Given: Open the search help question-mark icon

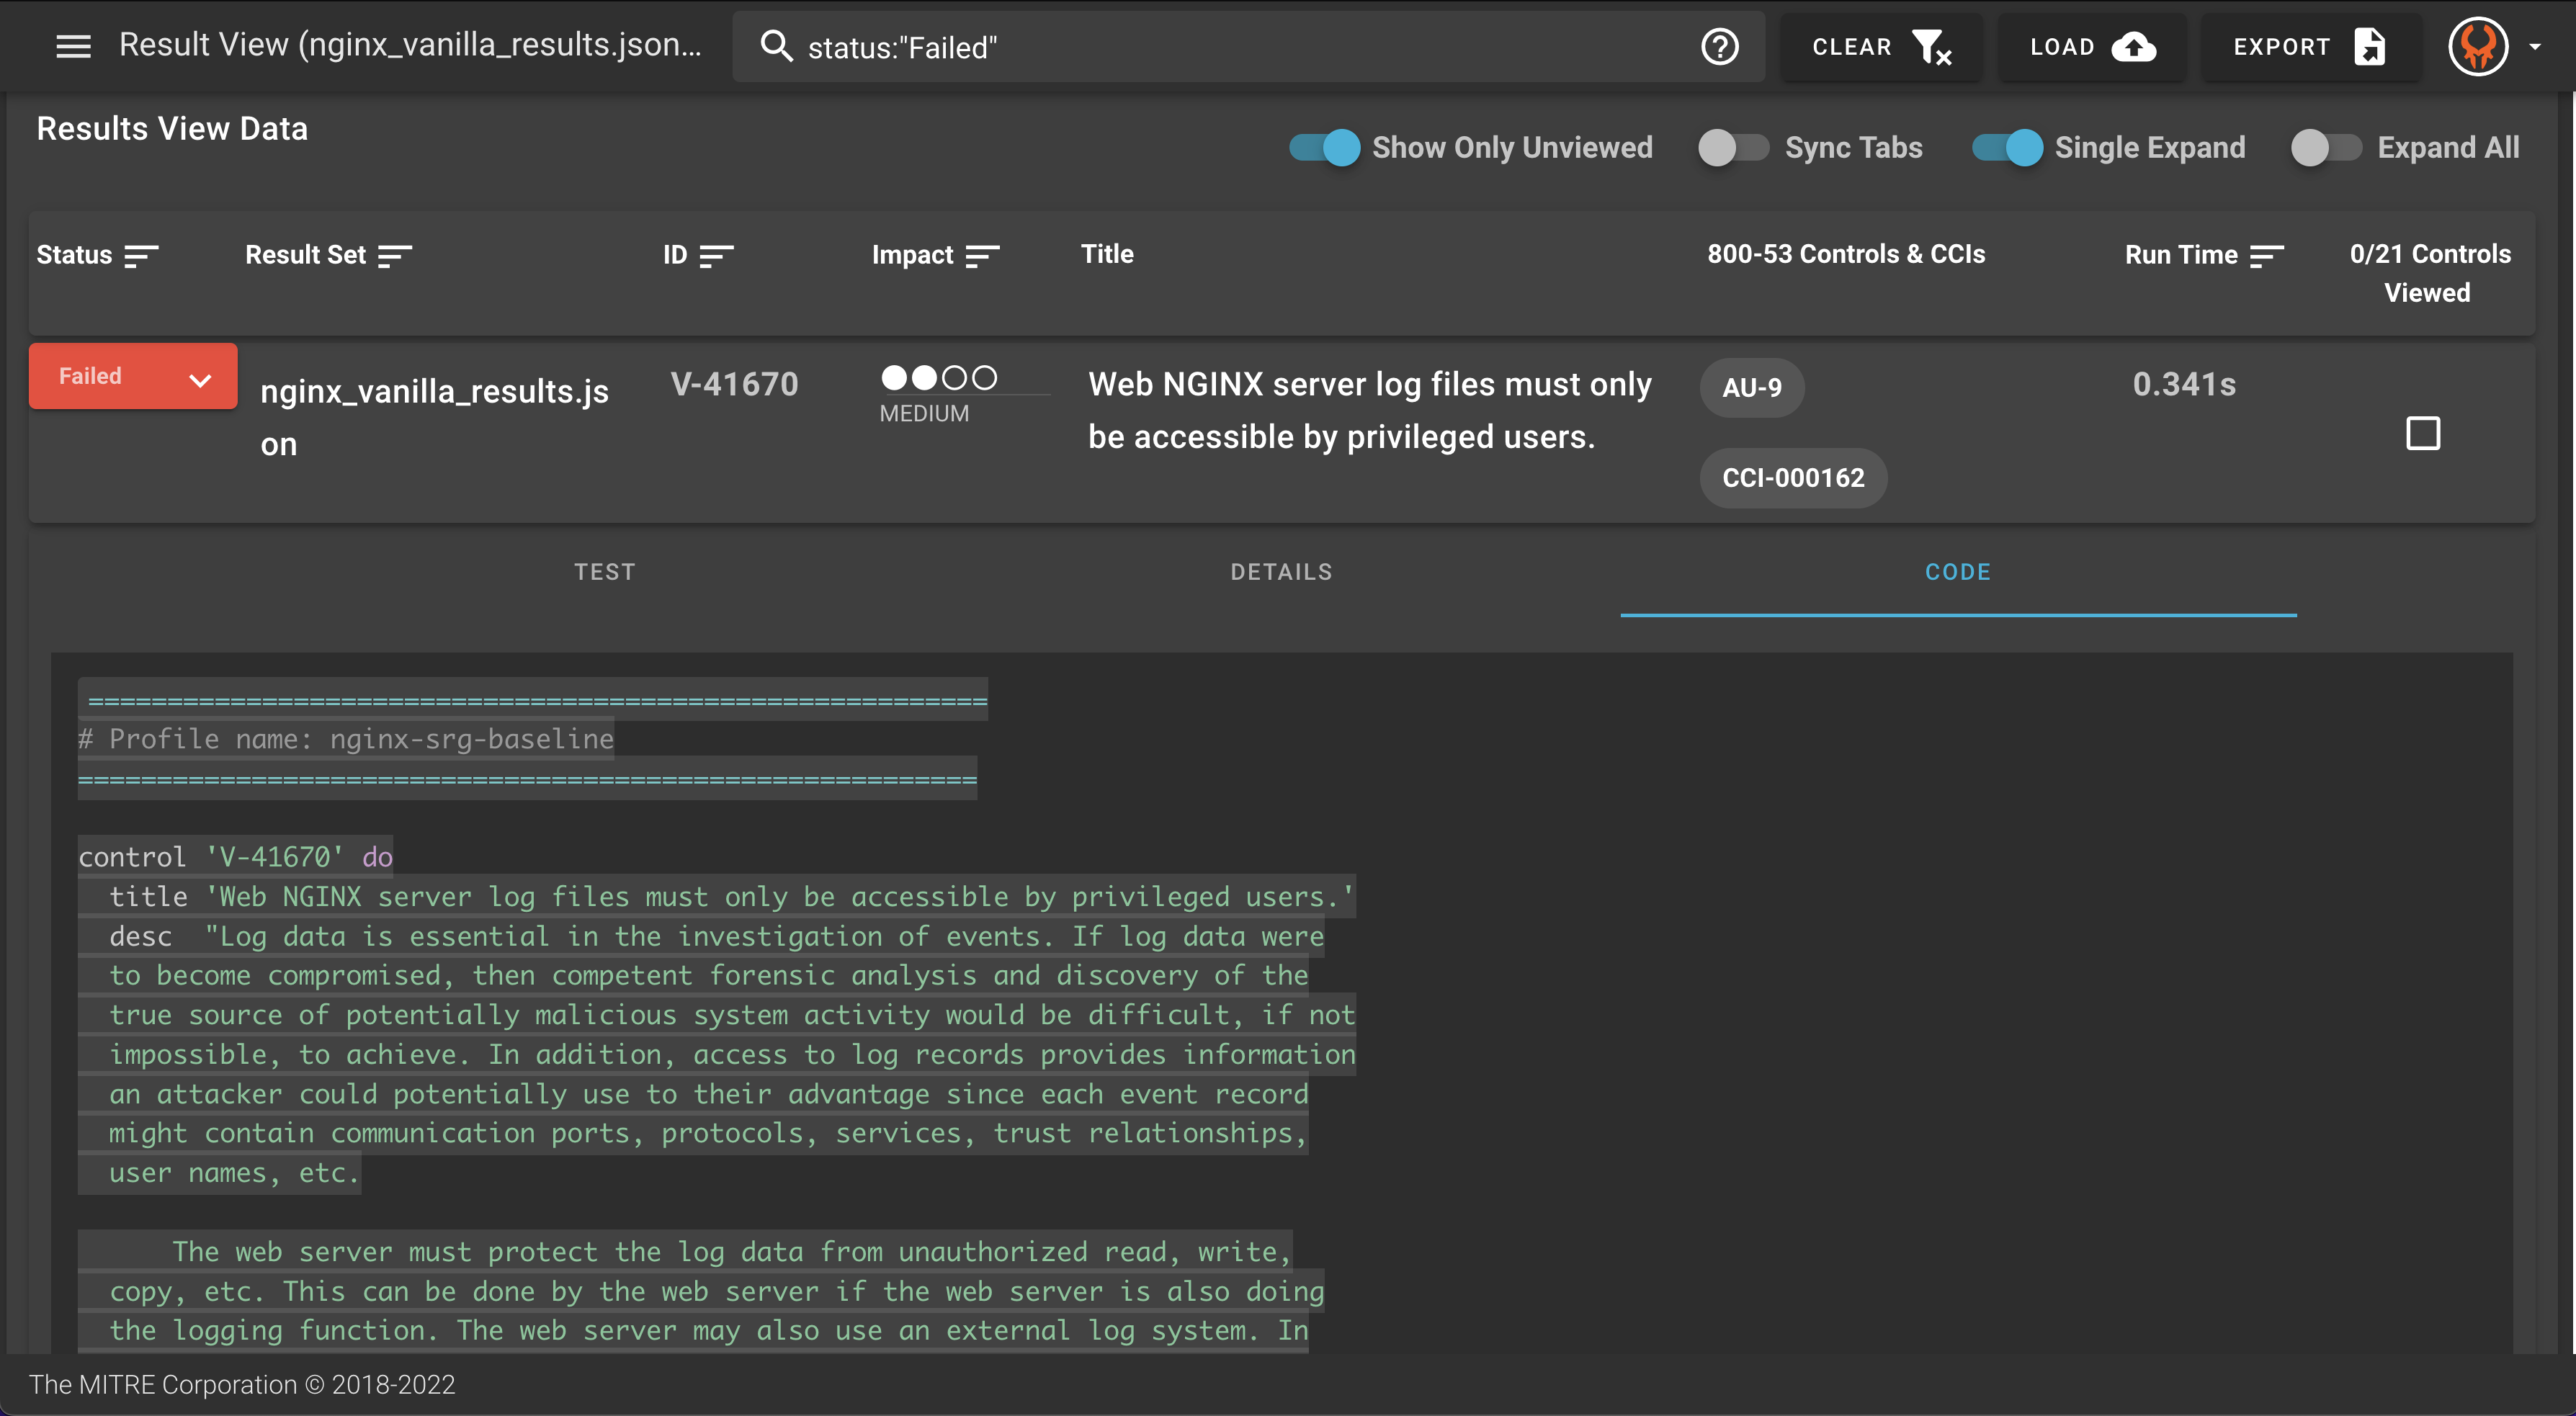Looking at the screenshot, I should (1719, 46).
